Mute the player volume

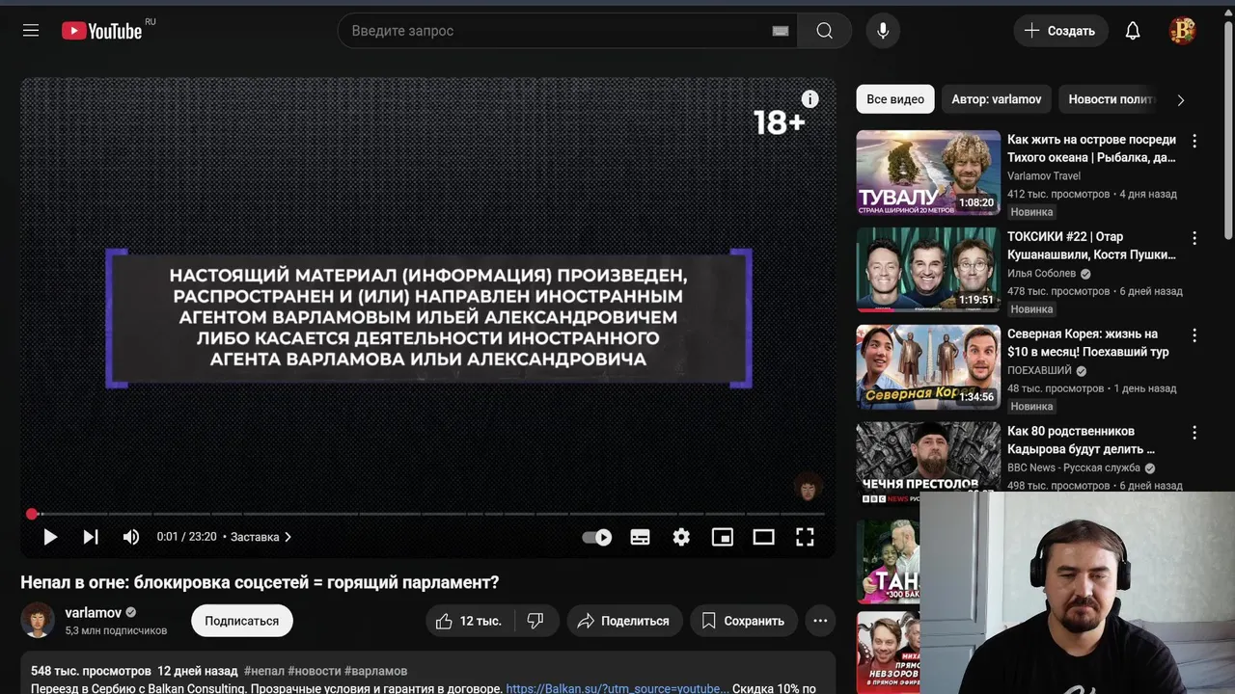coord(131,537)
